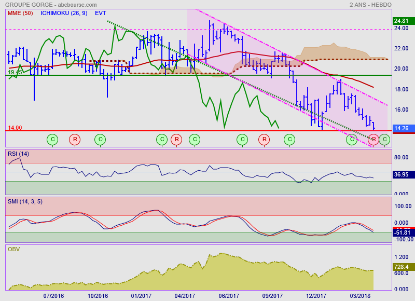Click the blue 14.26 last price tag
The height and width of the screenshot is (301, 415).
pos(404,128)
